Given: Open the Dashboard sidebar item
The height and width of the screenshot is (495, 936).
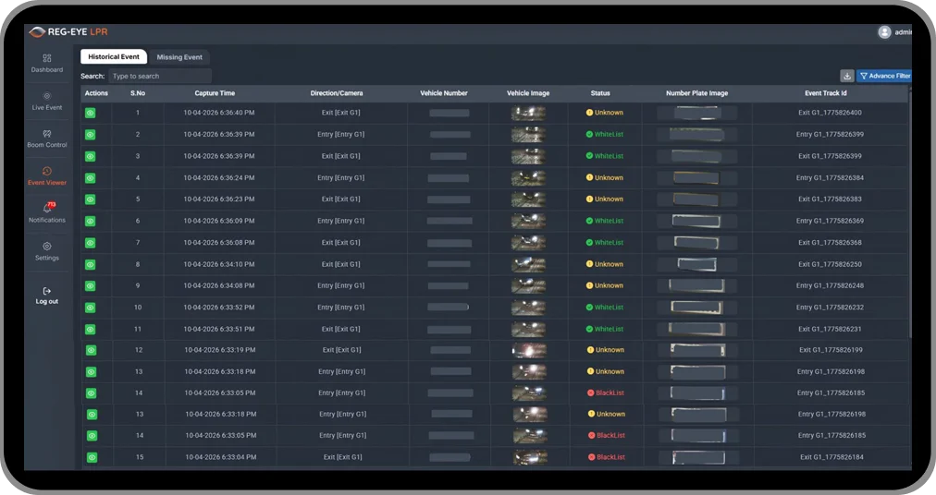Looking at the screenshot, I should click(46, 63).
